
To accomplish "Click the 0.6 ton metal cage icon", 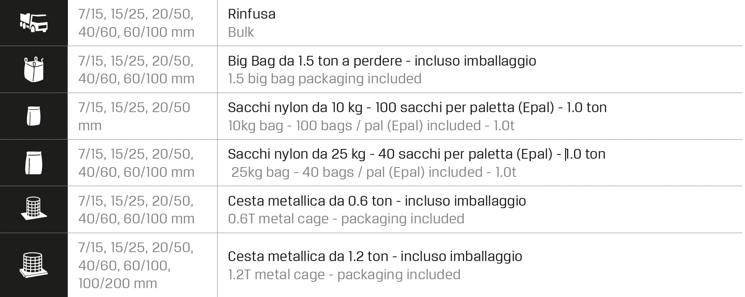I will click(34, 209).
